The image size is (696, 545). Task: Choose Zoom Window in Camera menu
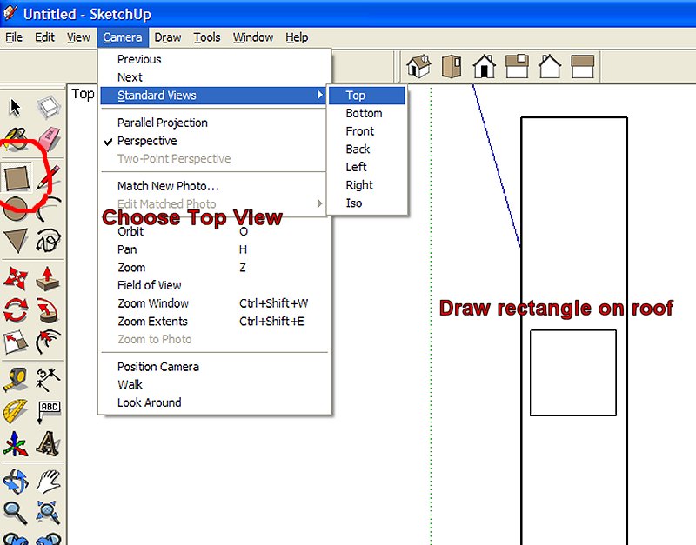pyautogui.click(x=214, y=303)
